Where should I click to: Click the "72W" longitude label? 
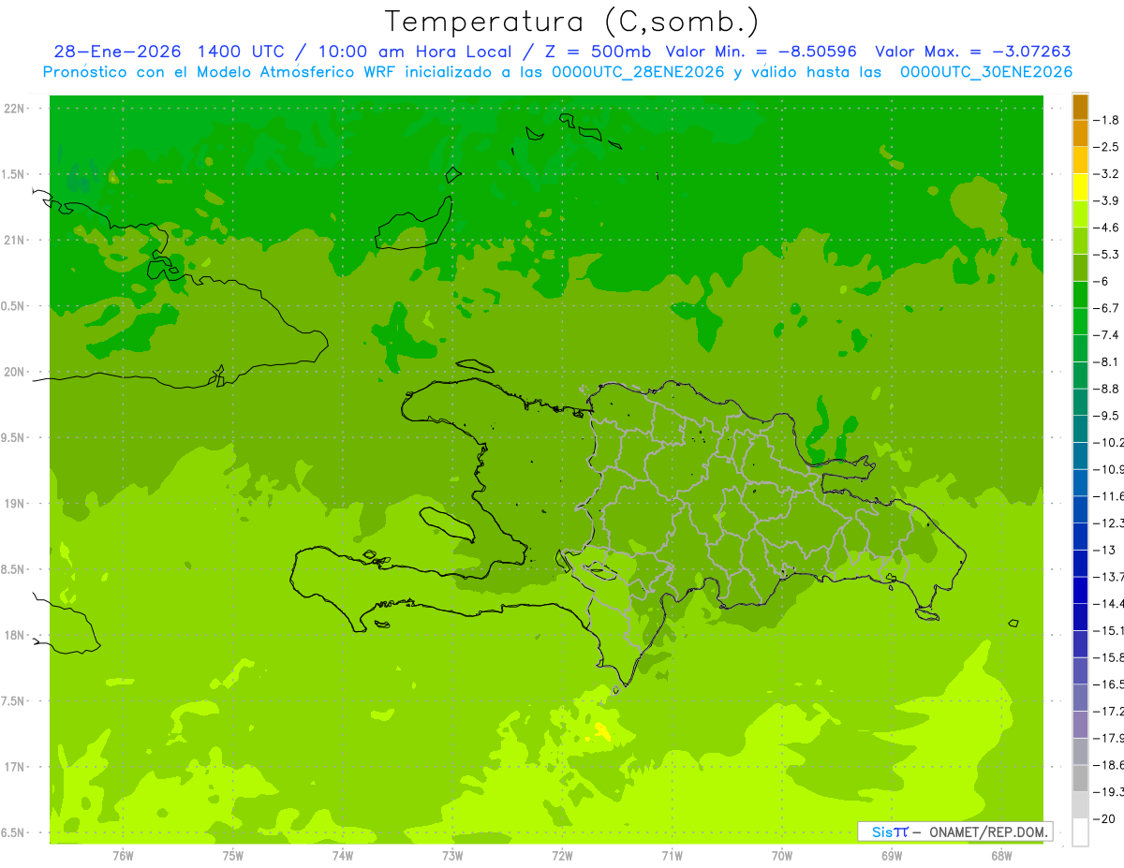(562, 856)
